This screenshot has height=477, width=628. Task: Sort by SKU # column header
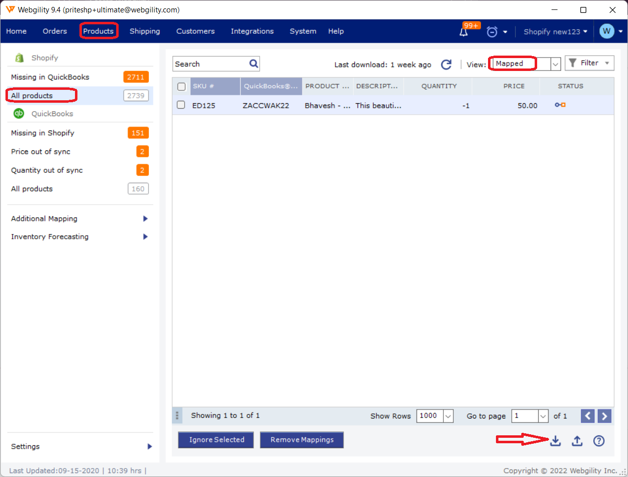215,86
